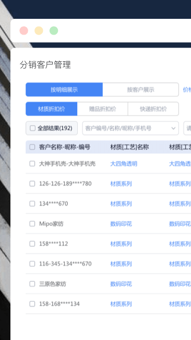Switch to 按客户展示 tab
The height and width of the screenshot is (340, 191).
pyautogui.click(x=140, y=89)
